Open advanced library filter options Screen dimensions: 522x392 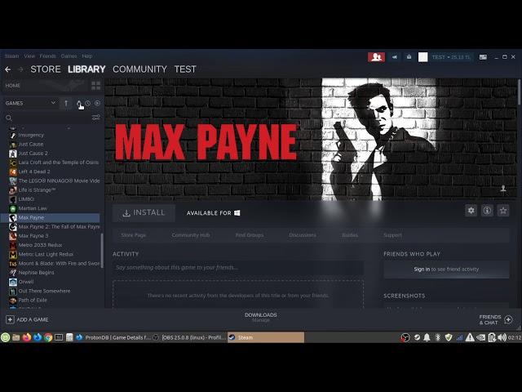(x=96, y=118)
